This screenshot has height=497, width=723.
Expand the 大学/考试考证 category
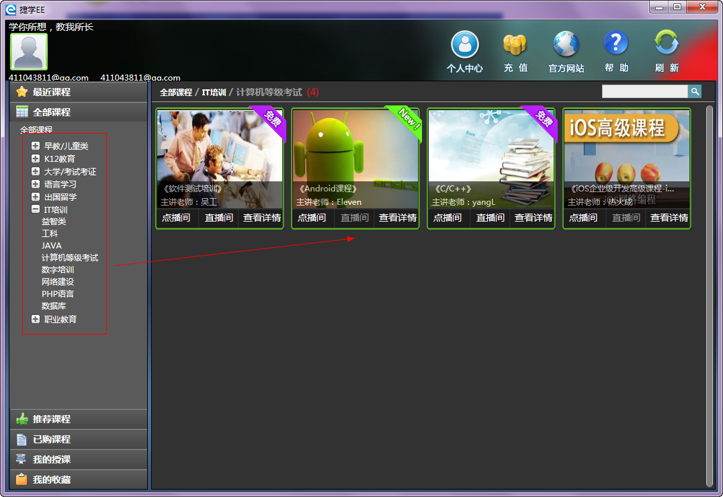coord(36,171)
